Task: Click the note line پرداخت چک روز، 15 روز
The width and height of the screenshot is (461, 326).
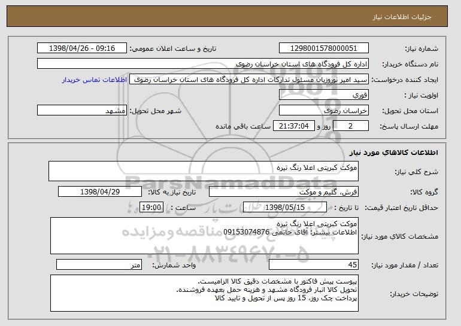Action: coord(286,298)
